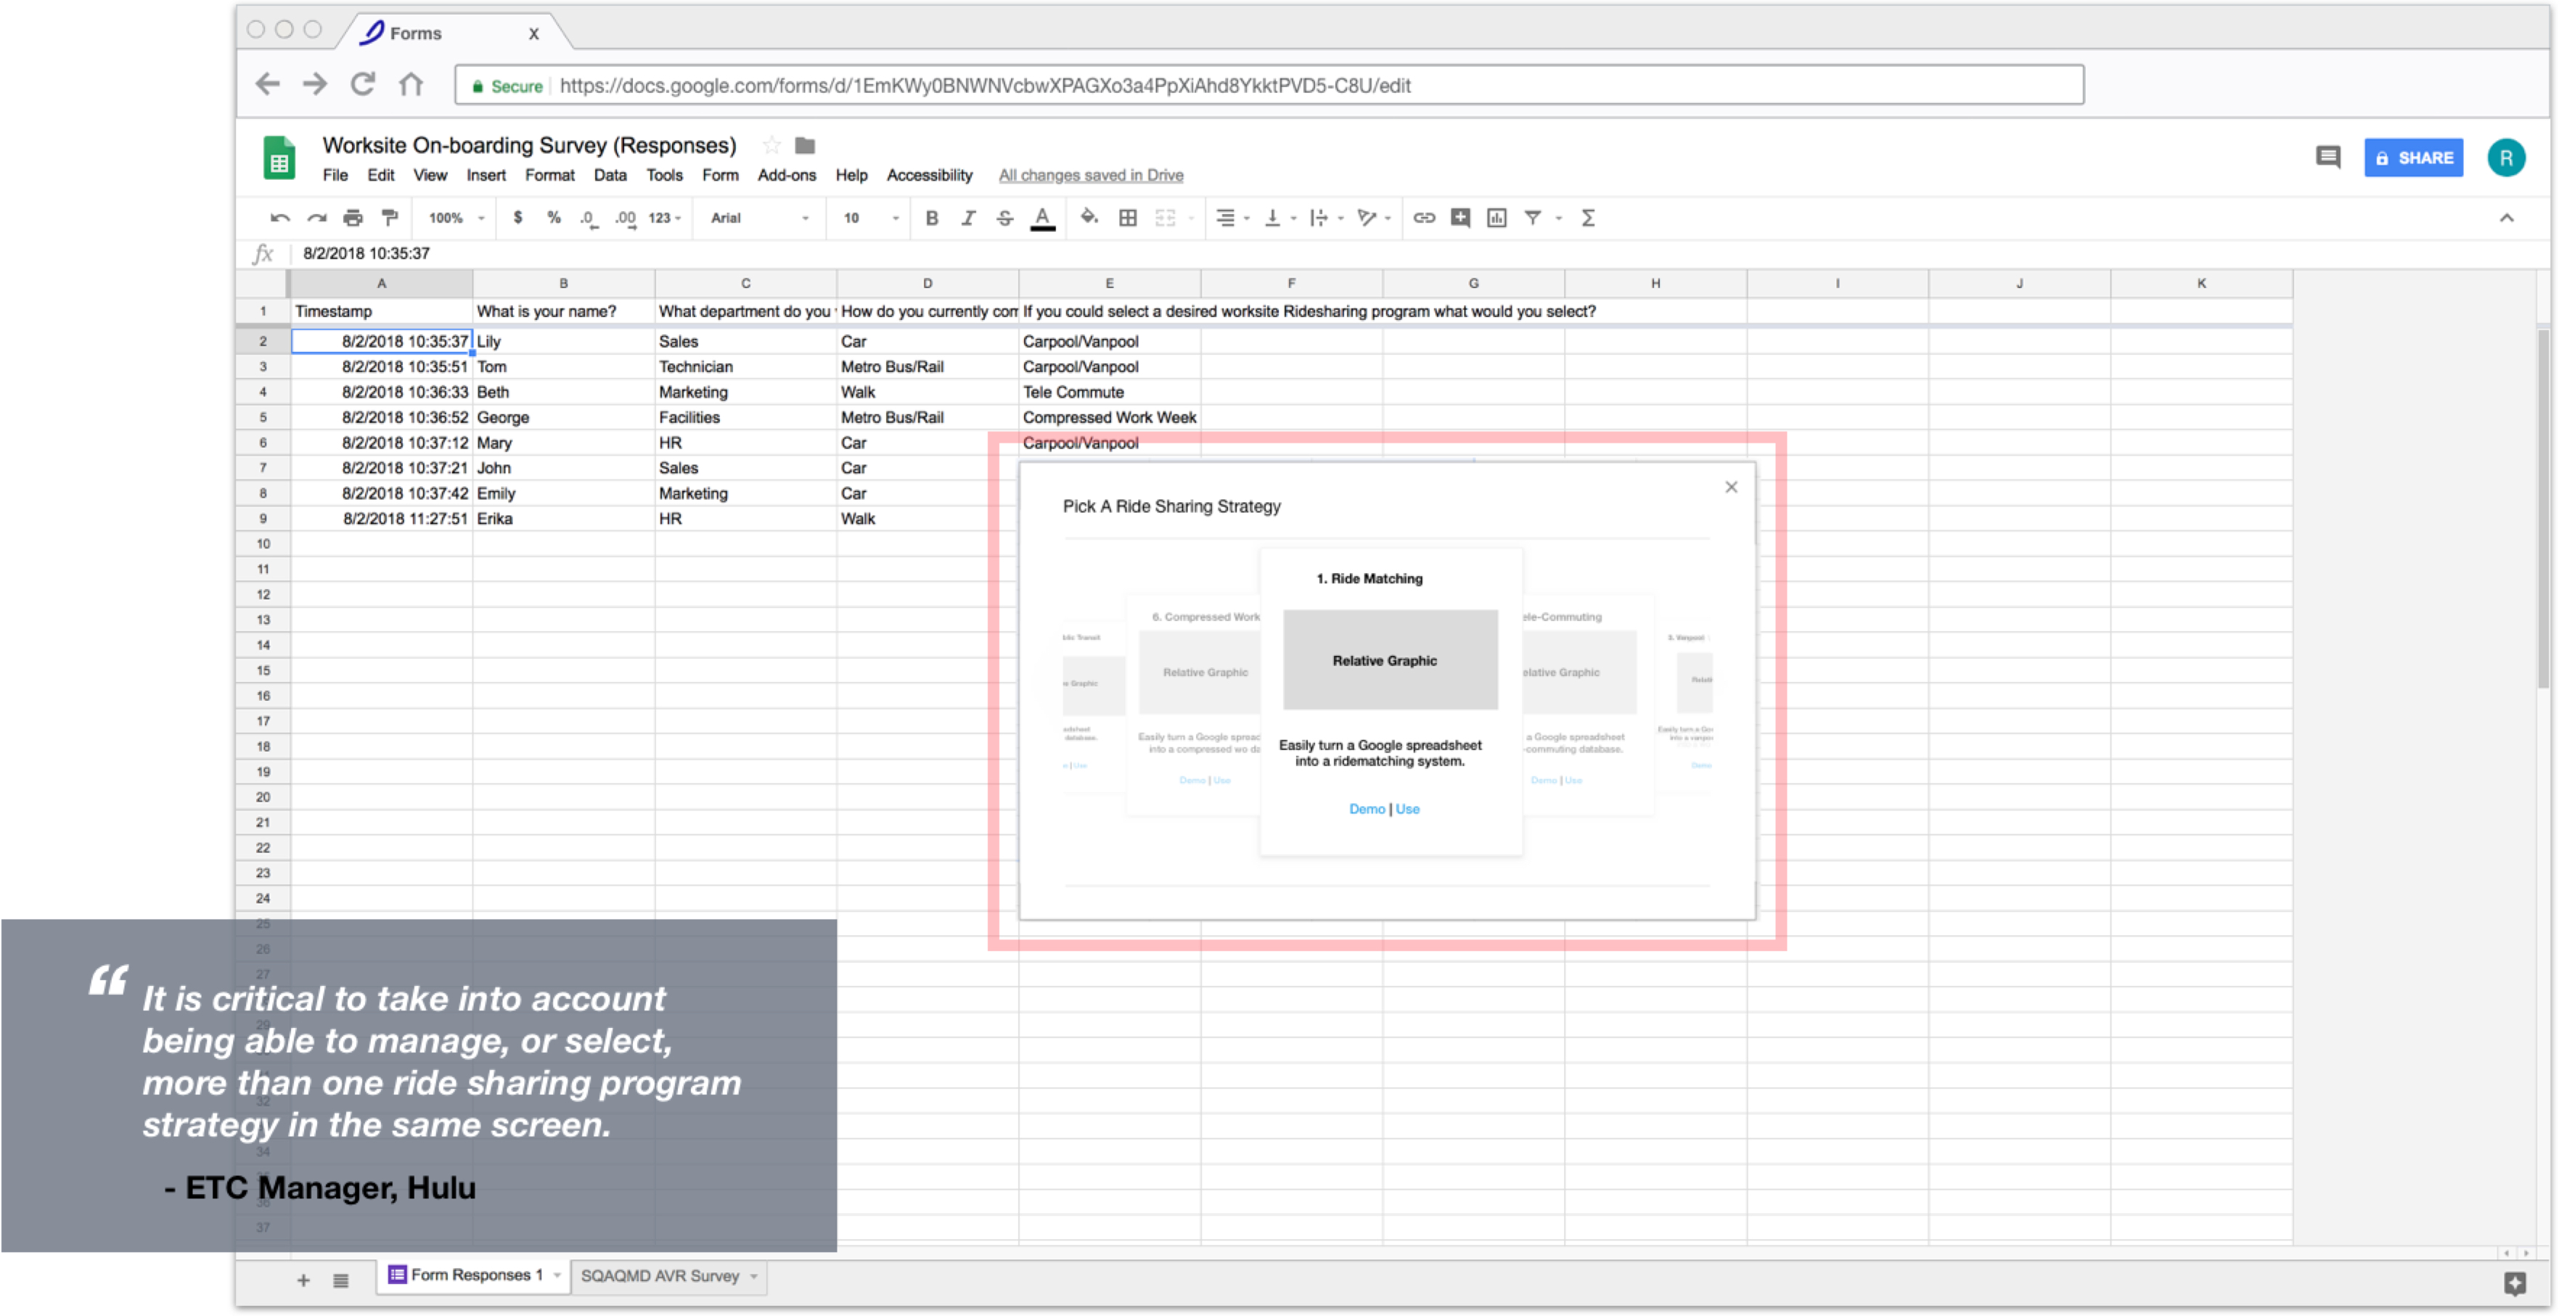This screenshot has height=1316, width=2559.
Task: Click the functions sigma icon
Action: (1587, 218)
